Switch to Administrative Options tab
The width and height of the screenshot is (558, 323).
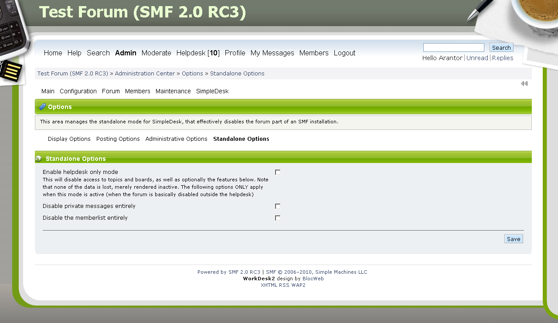coord(177,139)
